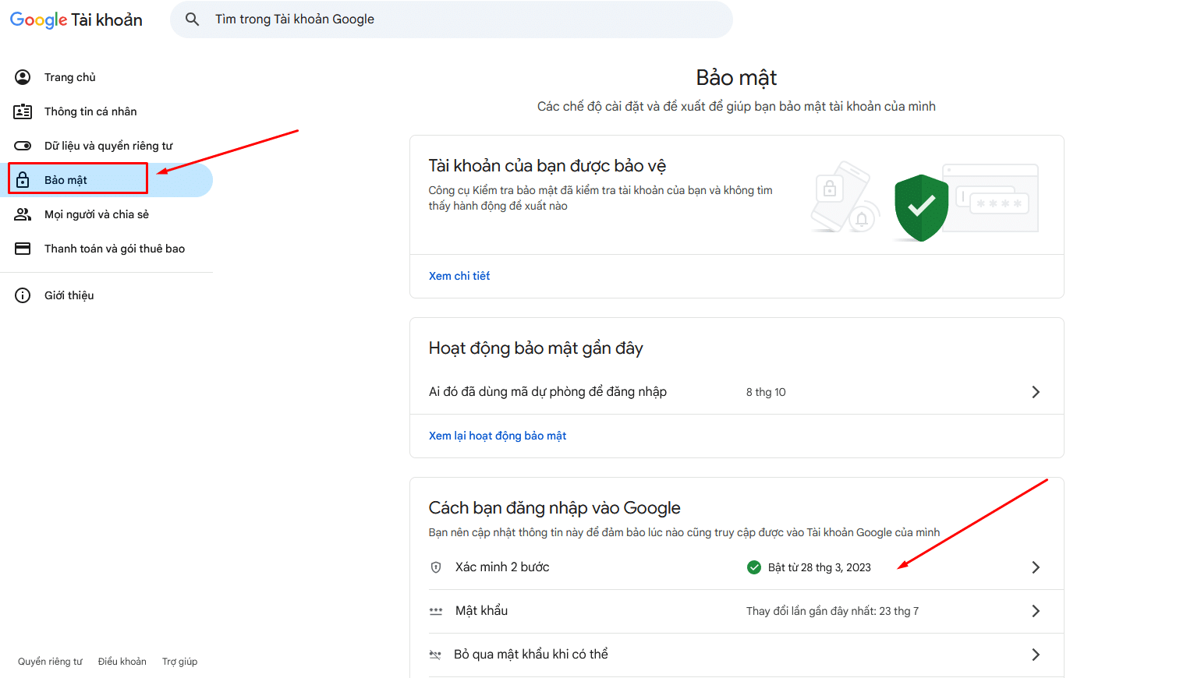Image resolution: width=1201 pixels, height=678 pixels.
Task: Click the search magnifier icon
Action: pyautogui.click(x=192, y=19)
